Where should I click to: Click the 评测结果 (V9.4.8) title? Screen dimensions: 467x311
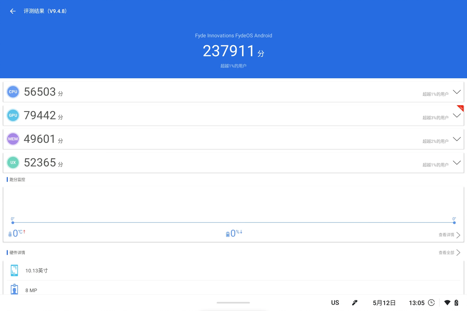tap(45, 11)
